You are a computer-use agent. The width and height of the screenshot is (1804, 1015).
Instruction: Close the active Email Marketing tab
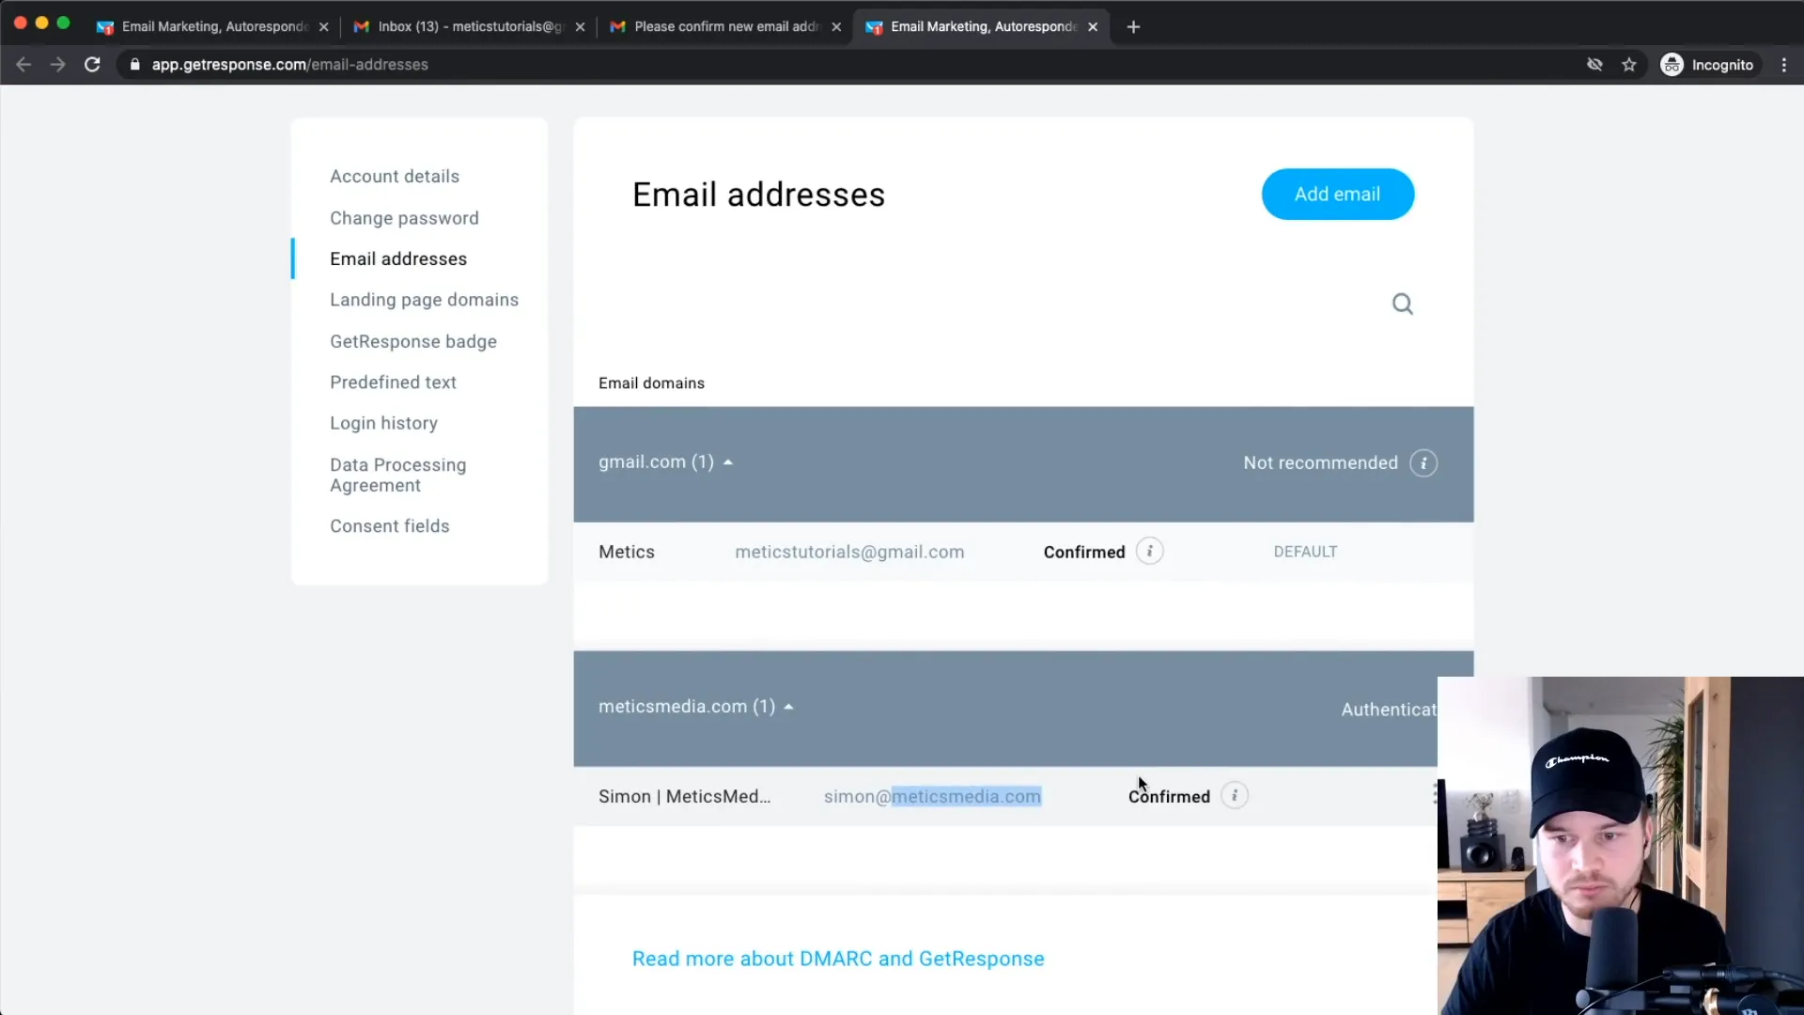coord(1093,27)
